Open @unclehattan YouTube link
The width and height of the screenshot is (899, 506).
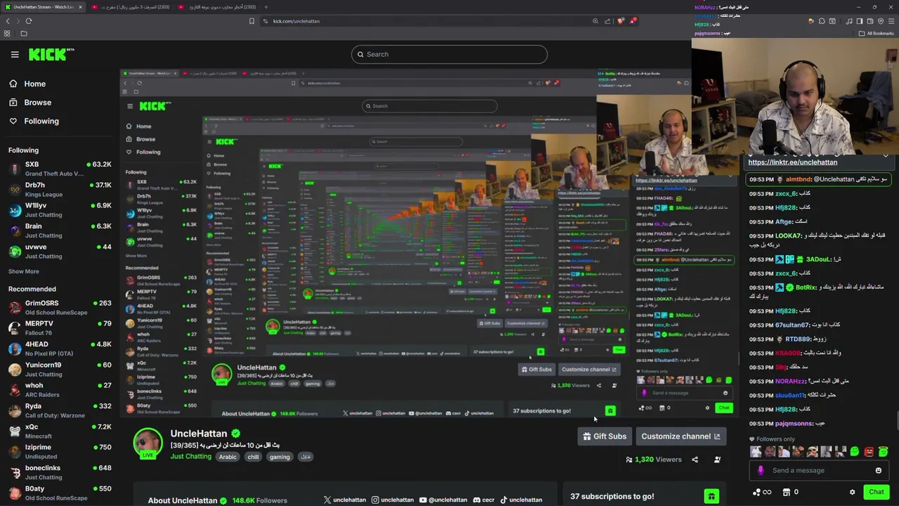tap(442, 500)
